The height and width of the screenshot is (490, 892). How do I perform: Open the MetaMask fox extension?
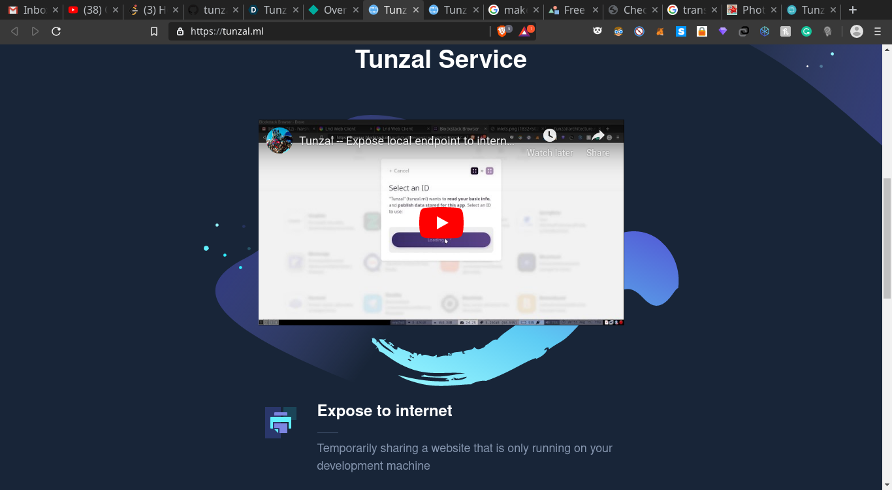(x=660, y=31)
